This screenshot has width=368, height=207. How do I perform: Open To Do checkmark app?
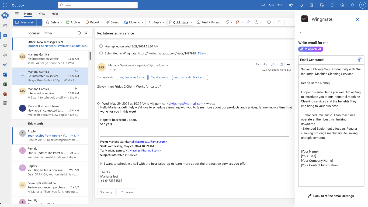point(5,65)
